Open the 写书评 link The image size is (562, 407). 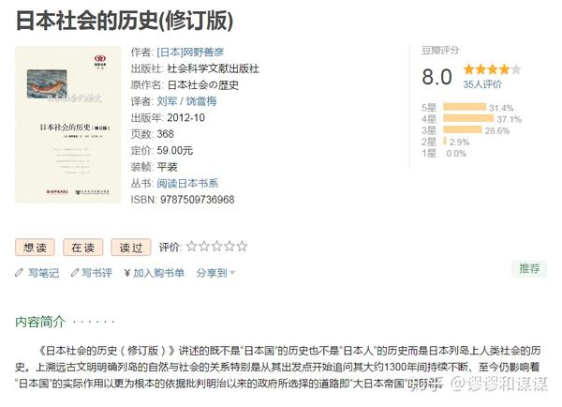(96, 273)
